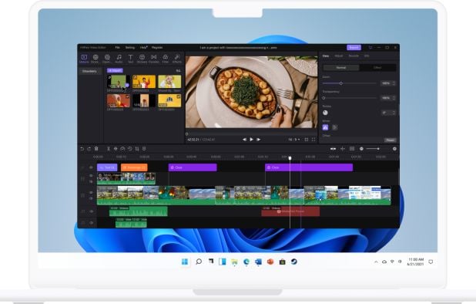
Task: Click the speed gauge icon in the timeline toolbar
Action: (x=122, y=149)
